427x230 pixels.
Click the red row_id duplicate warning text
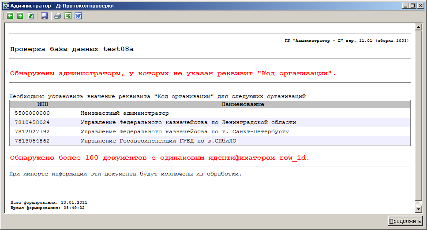tap(160, 158)
